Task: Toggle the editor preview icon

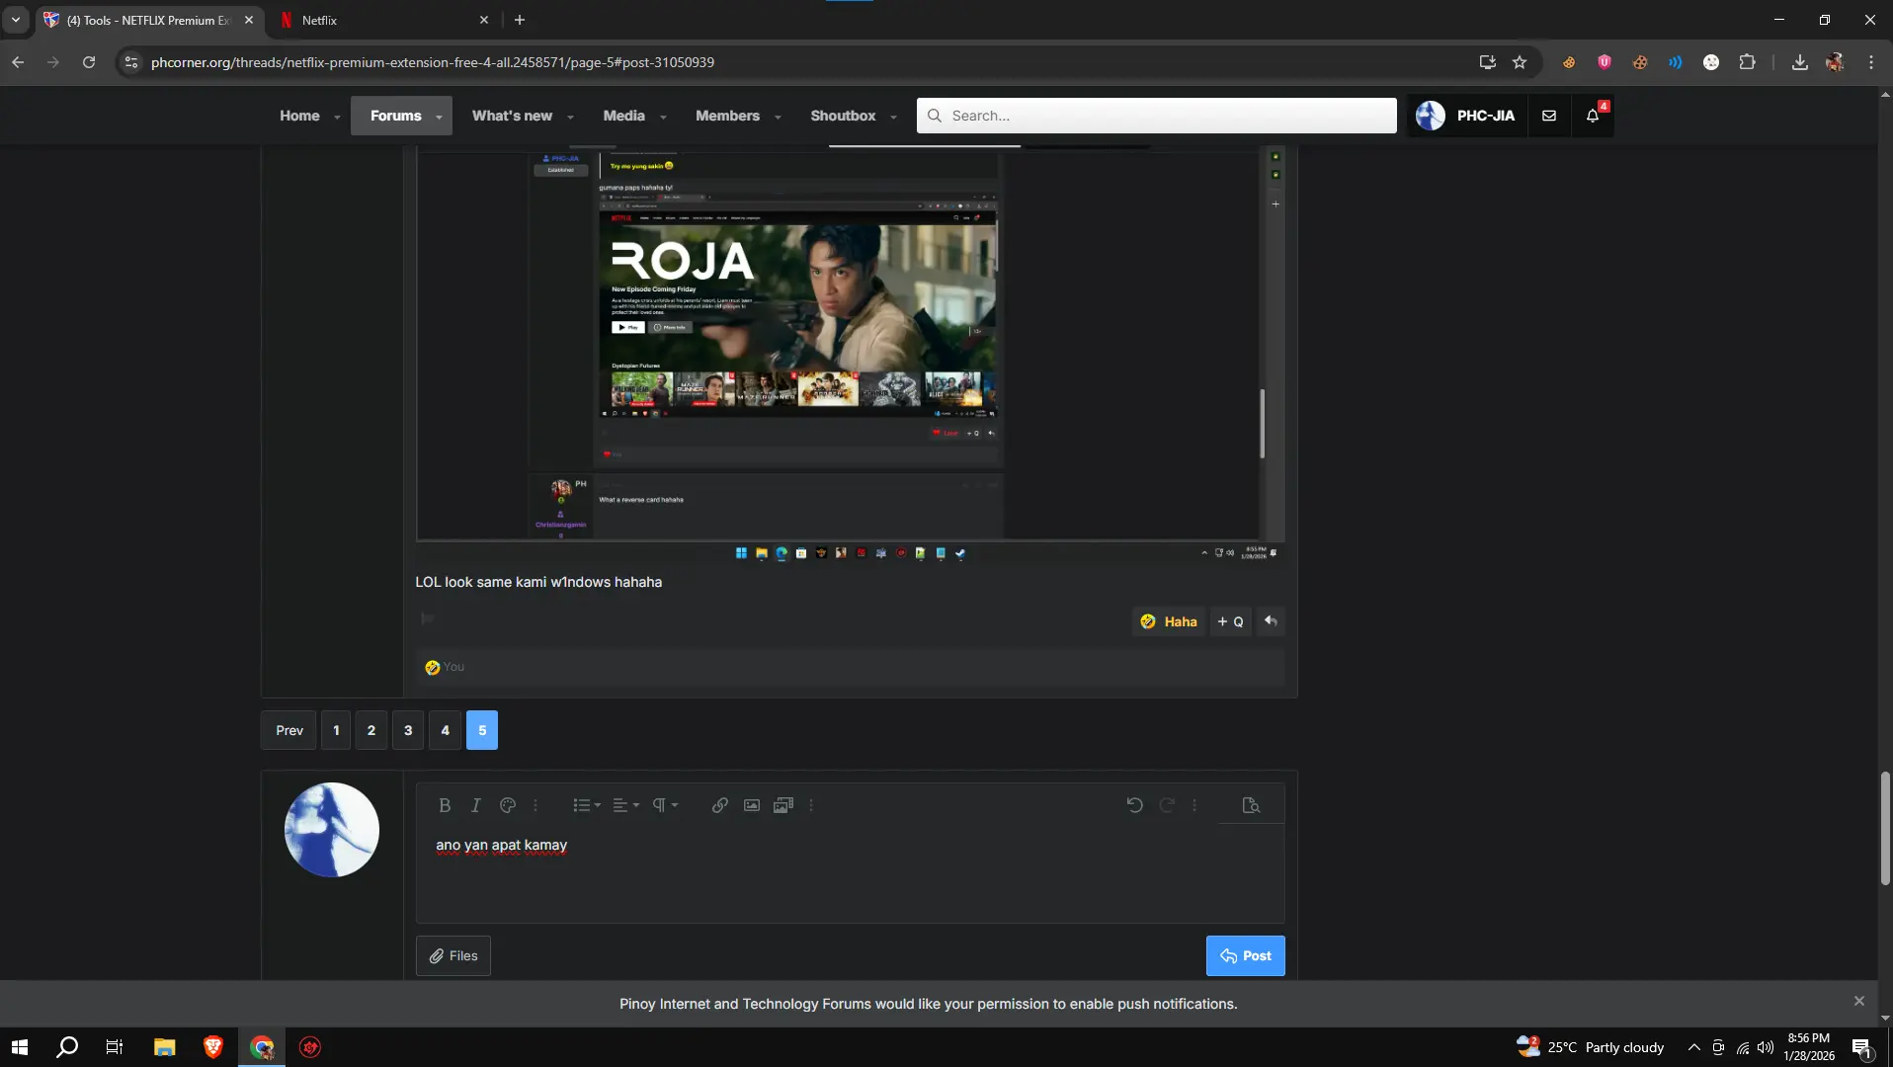Action: click(1251, 805)
